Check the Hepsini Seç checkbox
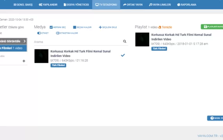Viewport: 223px width, 140px height. pyautogui.click(x=51, y=27)
